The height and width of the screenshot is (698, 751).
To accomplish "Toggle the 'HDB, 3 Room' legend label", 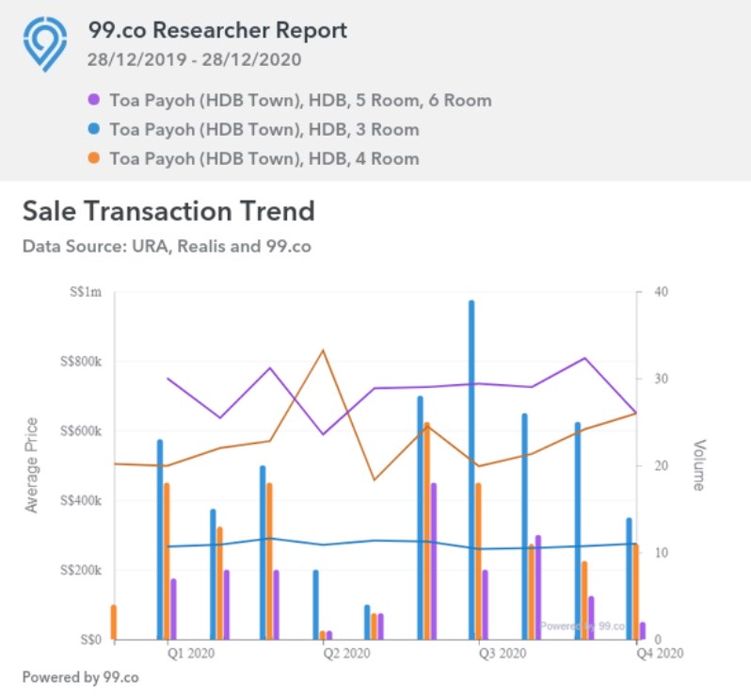I will 264,129.
